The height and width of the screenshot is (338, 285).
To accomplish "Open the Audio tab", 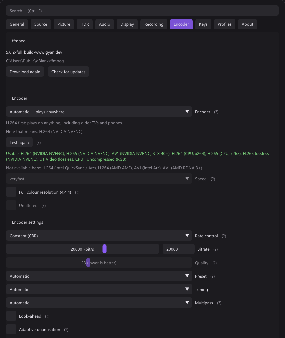I will pos(105,24).
